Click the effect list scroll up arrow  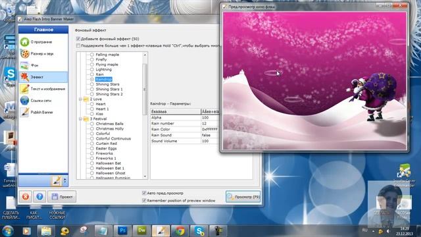pos(145,55)
